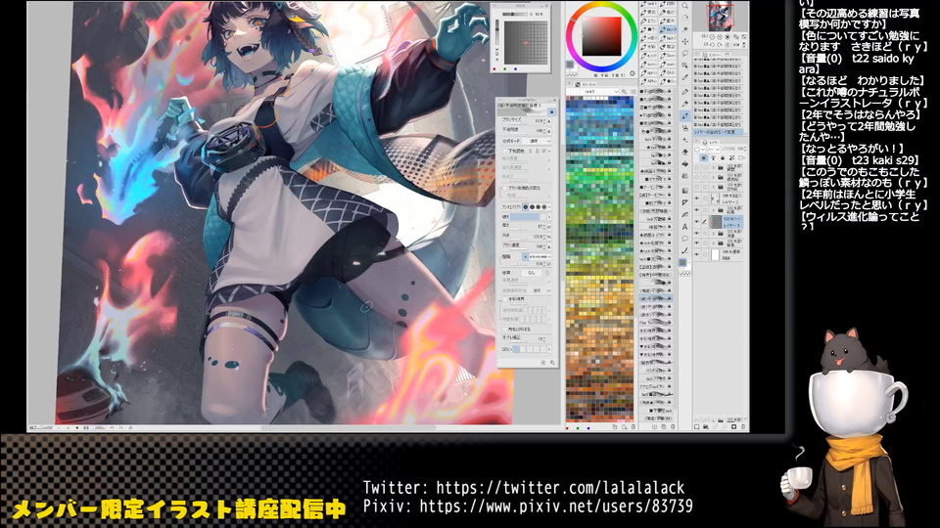Click the red color wheel saturation square
Viewport: 940px width, 528px height.
point(601,36)
